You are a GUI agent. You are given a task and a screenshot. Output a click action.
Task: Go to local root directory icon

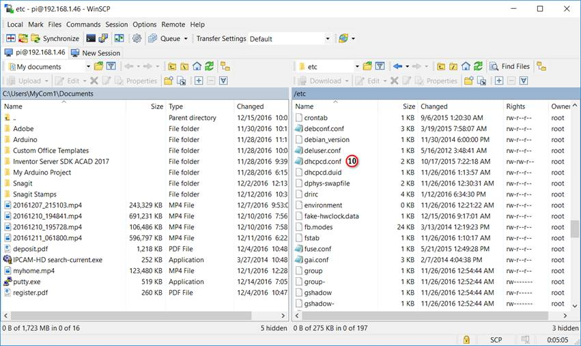click(184, 67)
